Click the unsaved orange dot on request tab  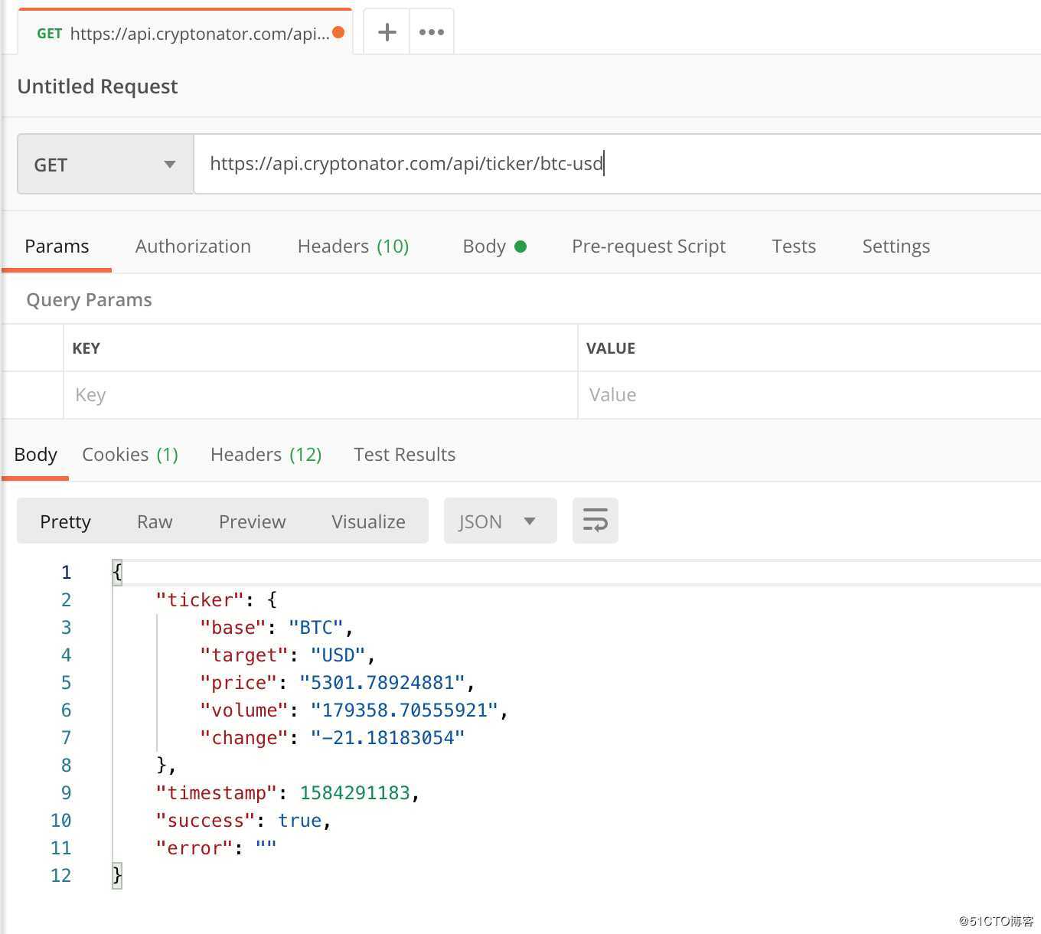coord(338,32)
